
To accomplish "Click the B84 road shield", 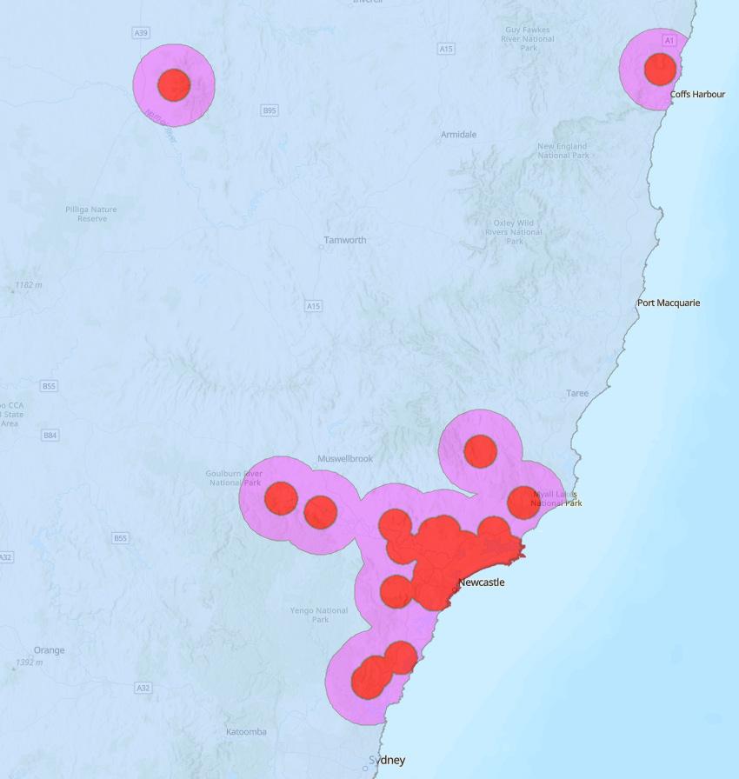I will (50, 436).
